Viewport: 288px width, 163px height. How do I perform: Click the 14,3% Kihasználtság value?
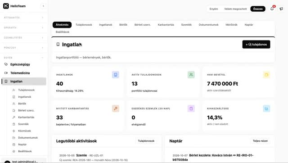click(215, 118)
